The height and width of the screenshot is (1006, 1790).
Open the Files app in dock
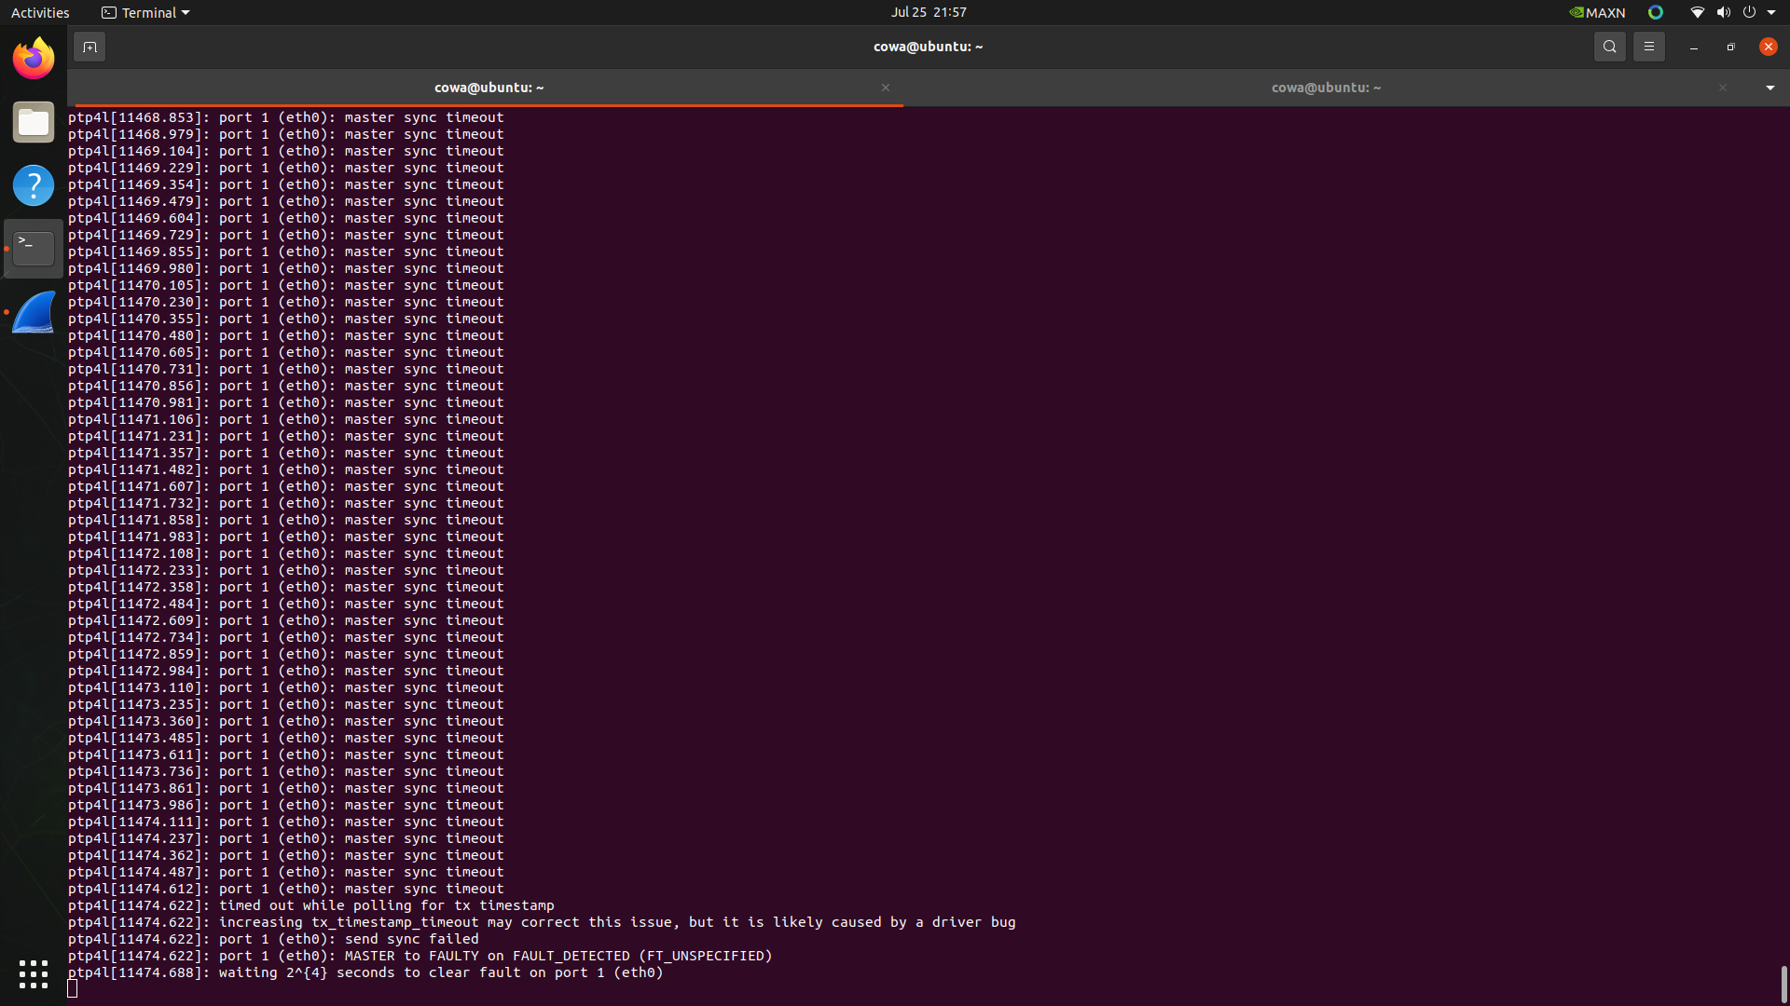(34, 123)
